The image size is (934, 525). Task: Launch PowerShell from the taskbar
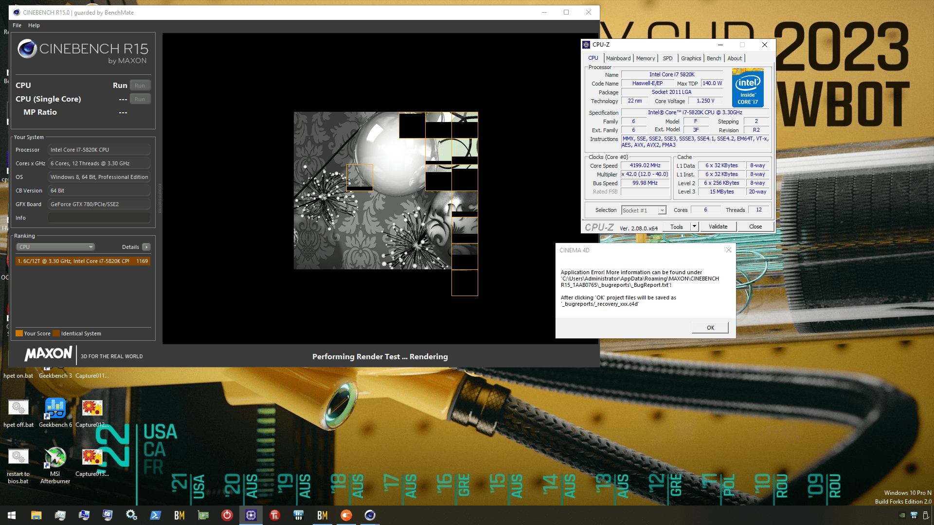[155, 515]
